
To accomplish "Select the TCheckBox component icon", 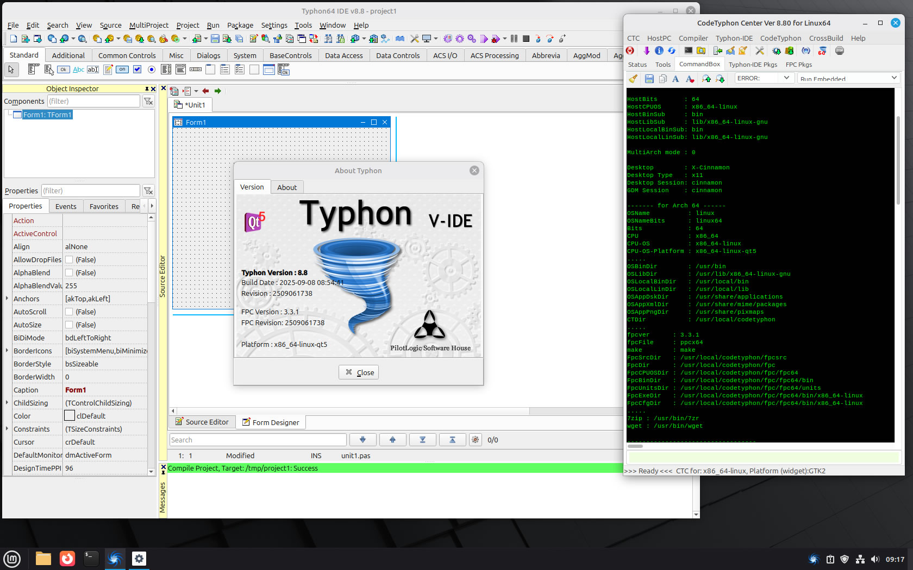I will tap(137, 69).
